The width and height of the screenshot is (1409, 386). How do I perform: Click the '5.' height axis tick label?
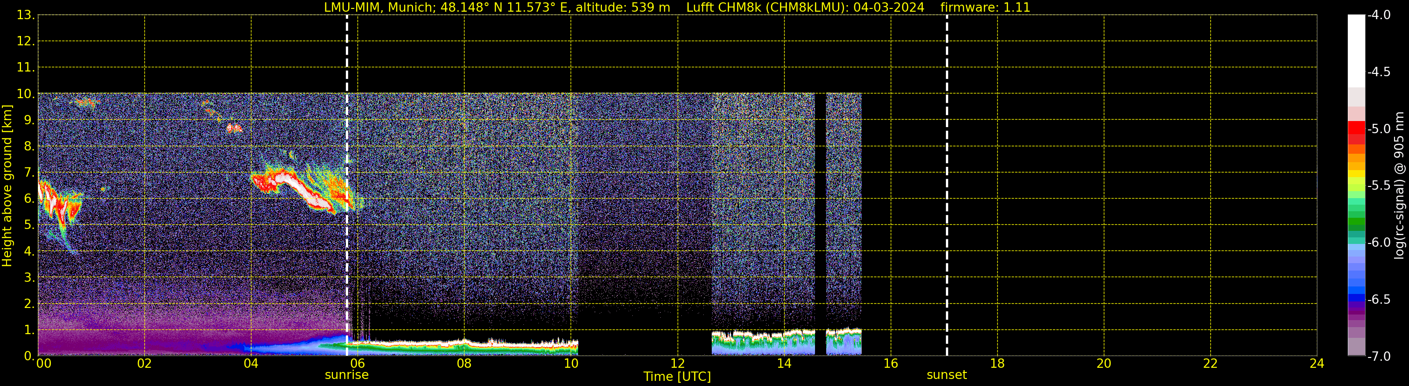point(29,225)
